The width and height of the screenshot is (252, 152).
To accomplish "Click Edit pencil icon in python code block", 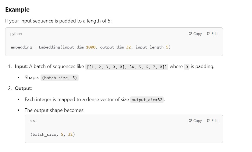I will (x=209, y=34).
